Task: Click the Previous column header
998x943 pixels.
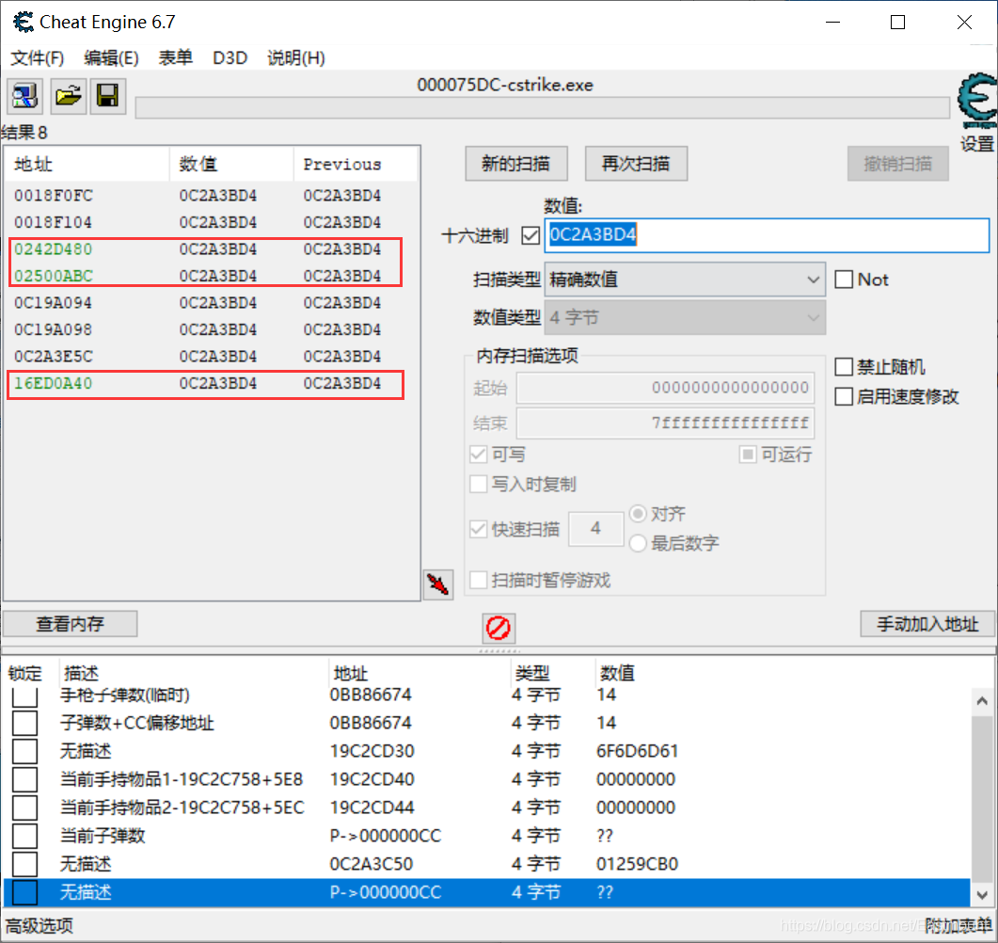Action: tap(356, 165)
